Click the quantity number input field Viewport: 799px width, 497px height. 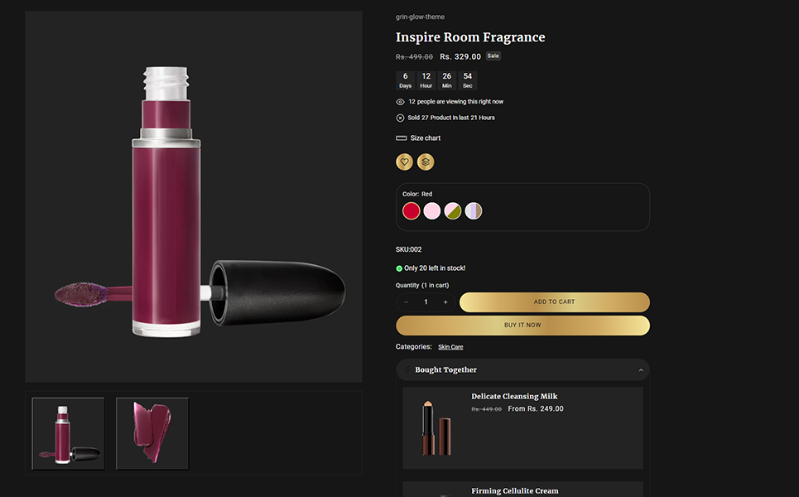click(426, 302)
